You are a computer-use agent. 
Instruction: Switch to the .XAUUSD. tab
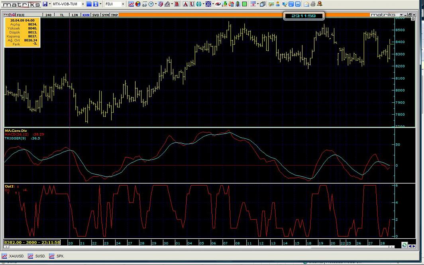[x=13, y=256]
